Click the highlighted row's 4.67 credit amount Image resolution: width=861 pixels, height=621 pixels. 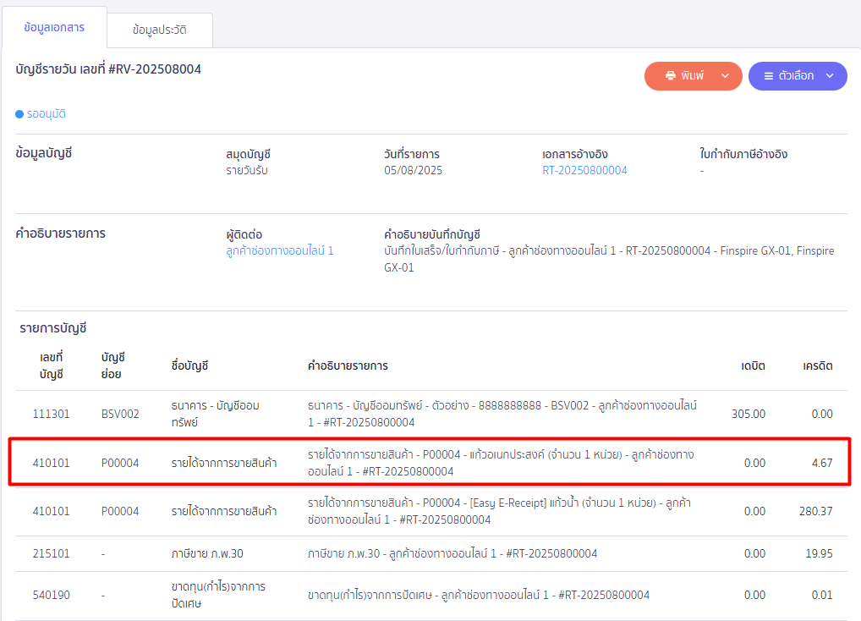[821, 463]
